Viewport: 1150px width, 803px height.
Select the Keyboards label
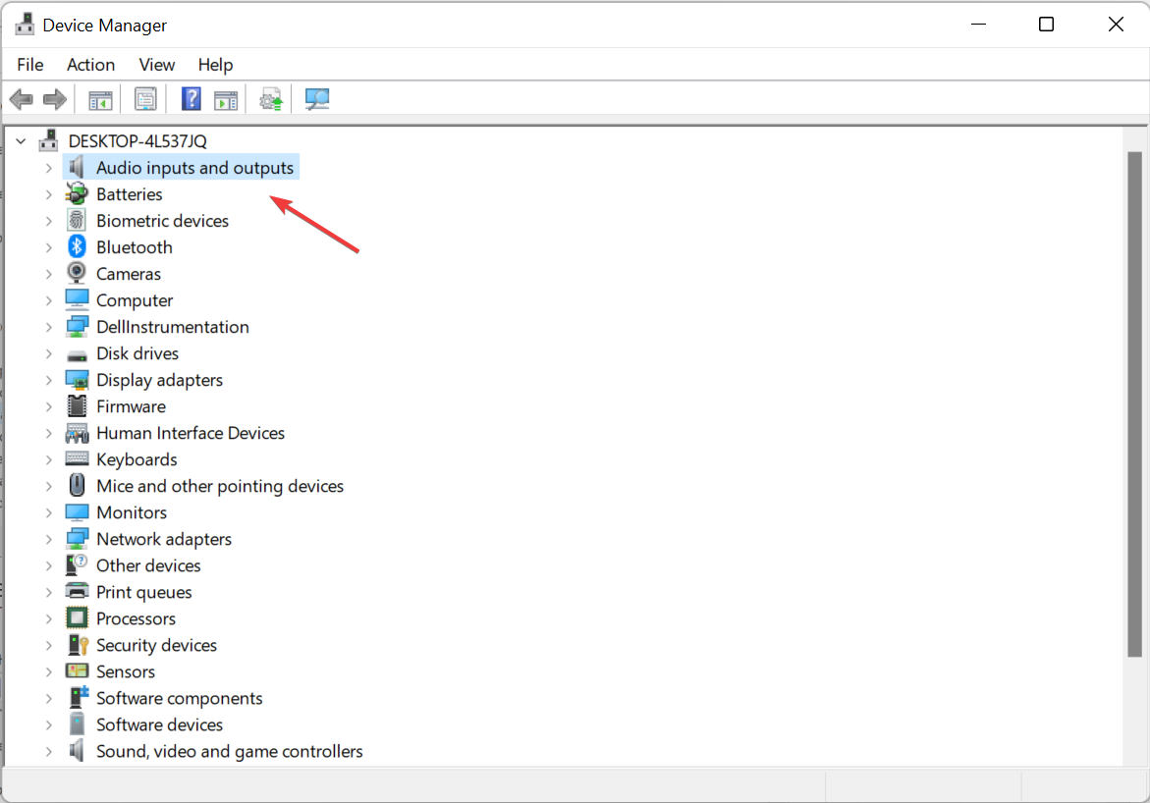(137, 459)
